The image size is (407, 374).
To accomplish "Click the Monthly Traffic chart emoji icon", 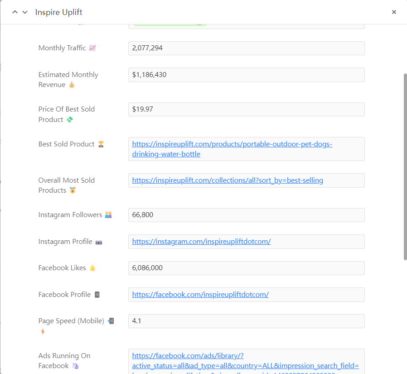I will [92, 48].
